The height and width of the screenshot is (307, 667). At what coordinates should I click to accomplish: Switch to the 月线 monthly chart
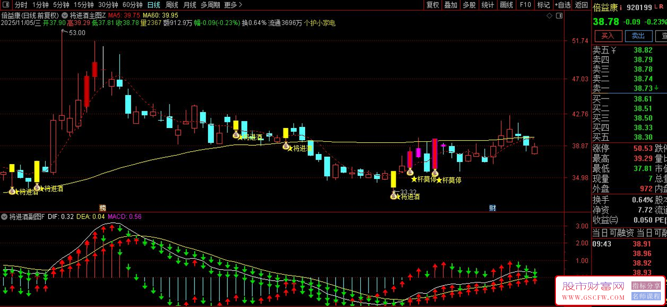[190, 5]
